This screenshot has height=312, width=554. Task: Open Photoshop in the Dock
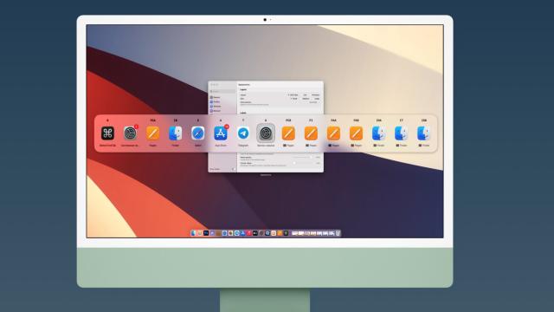point(206,233)
